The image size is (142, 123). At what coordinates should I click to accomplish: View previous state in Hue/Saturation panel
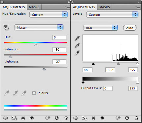click(48, 118)
